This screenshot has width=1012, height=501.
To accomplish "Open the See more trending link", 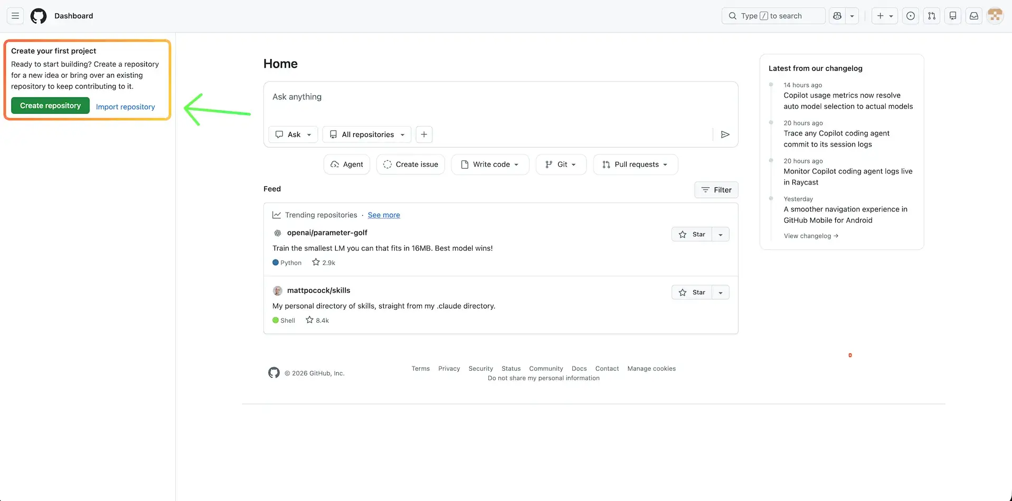I will click(x=384, y=215).
